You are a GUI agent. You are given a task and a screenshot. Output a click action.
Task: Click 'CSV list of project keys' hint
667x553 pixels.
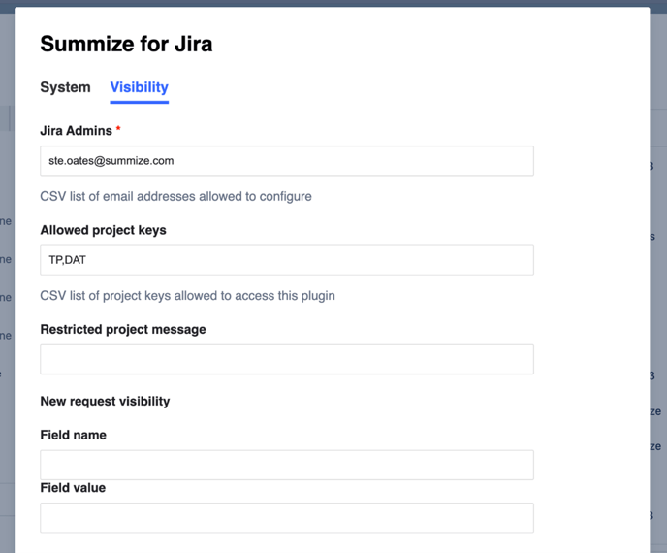click(x=188, y=296)
